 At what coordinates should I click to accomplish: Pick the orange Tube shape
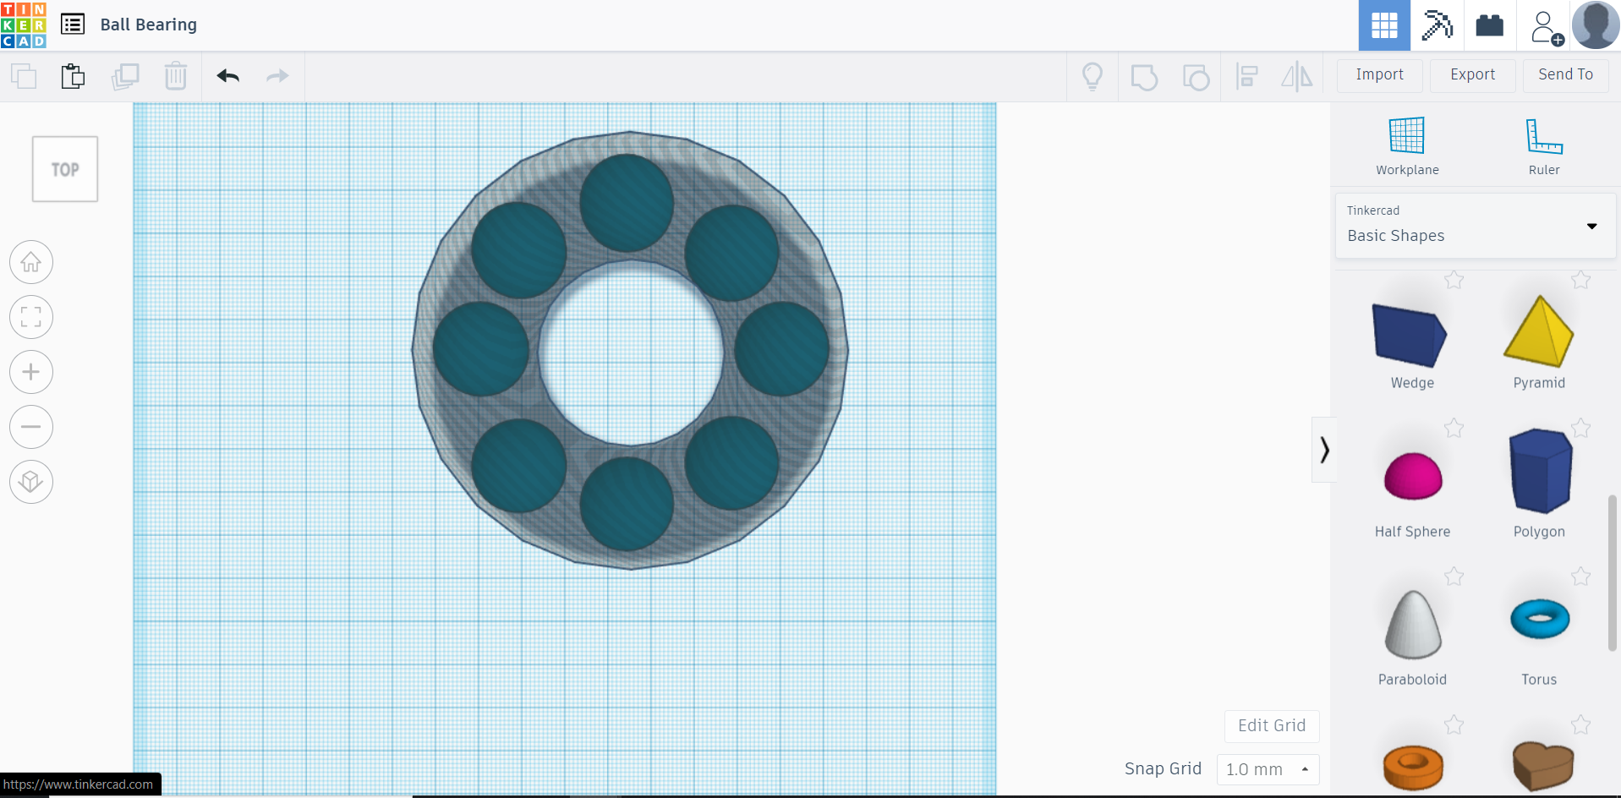(x=1412, y=767)
